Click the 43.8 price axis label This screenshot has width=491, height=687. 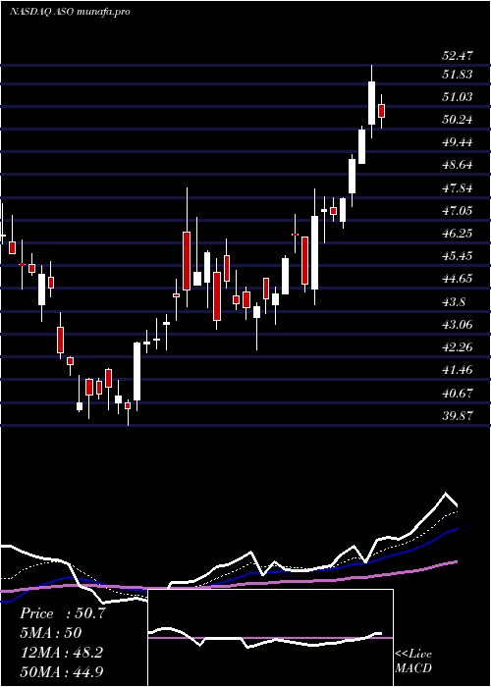click(x=455, y=302)
